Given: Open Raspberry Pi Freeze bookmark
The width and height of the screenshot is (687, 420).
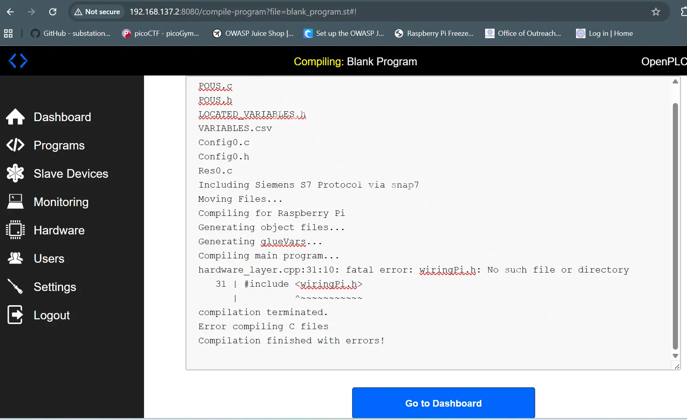Looking at the screenshot, I should pyautogui.click(x=434, y=33).
